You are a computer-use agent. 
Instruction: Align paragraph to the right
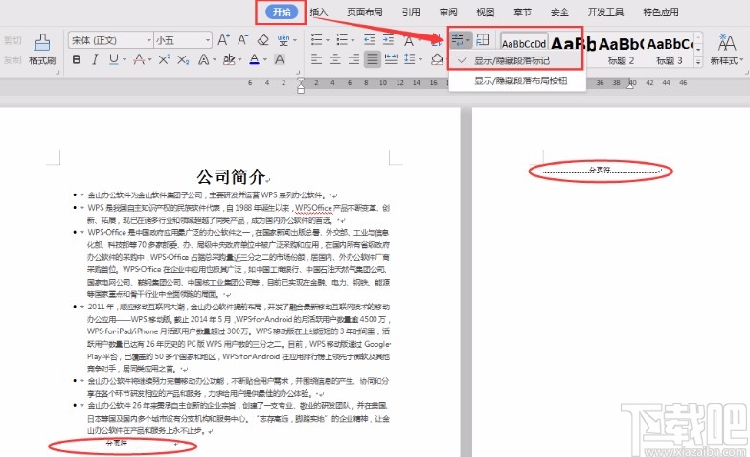point(353,59)
